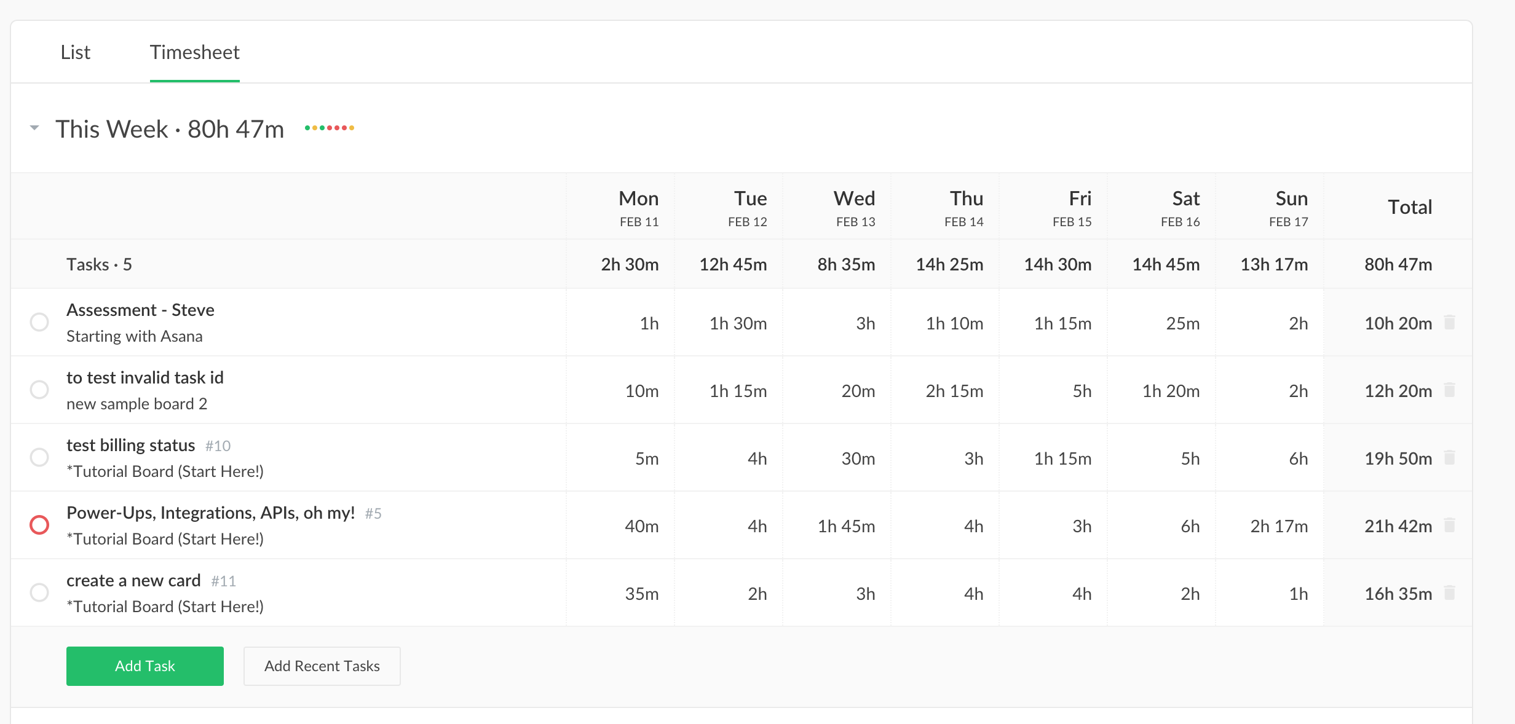The height and width of the screenshot is (724, 1515).
Task: Switch to the List tab
Action: click(75, 52)
